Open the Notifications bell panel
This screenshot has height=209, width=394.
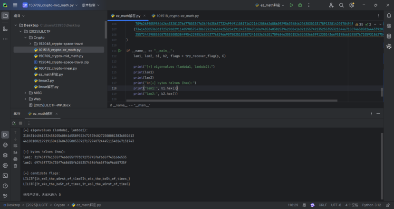click(389, 15)
